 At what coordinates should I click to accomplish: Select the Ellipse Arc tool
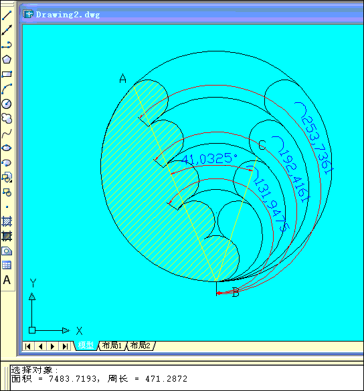(7, 162)
